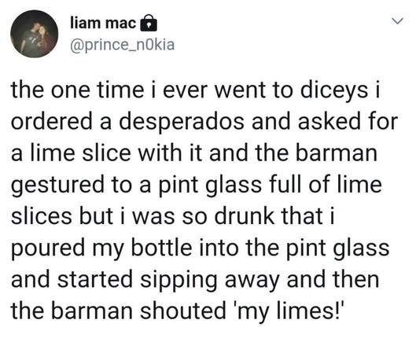Click the word 'slices' starting the fifth line
Viewport: 416px width, 342px height.
pyautogui.click(x=42, y=215)
